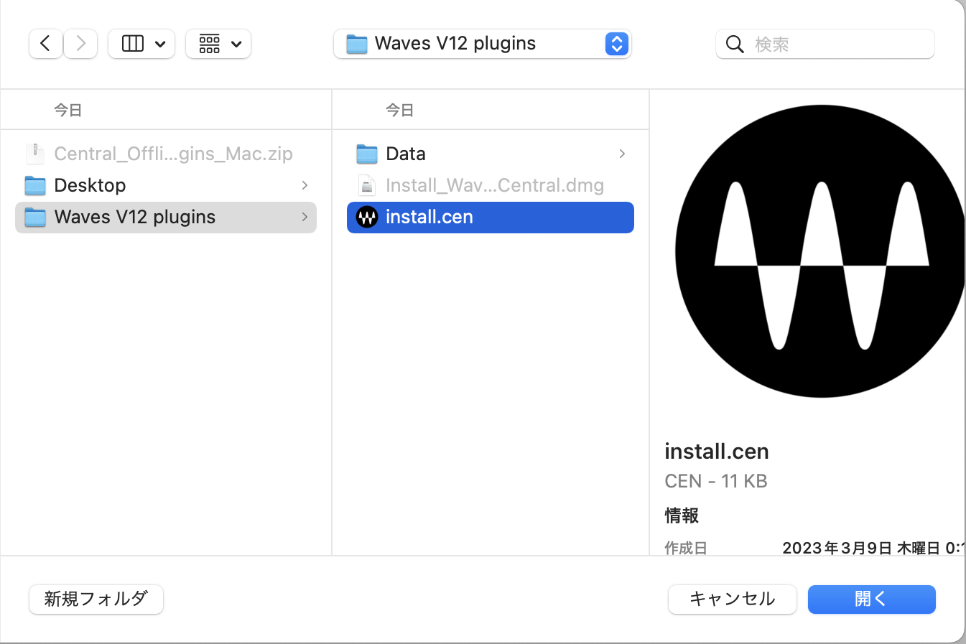
Task: Click install.cen title in preview pane
Action: tap(717, 451)
